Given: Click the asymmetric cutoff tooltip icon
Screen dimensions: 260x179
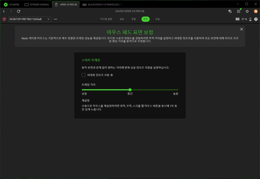Looking at the screenshot, I should click(x=112, y=75).
